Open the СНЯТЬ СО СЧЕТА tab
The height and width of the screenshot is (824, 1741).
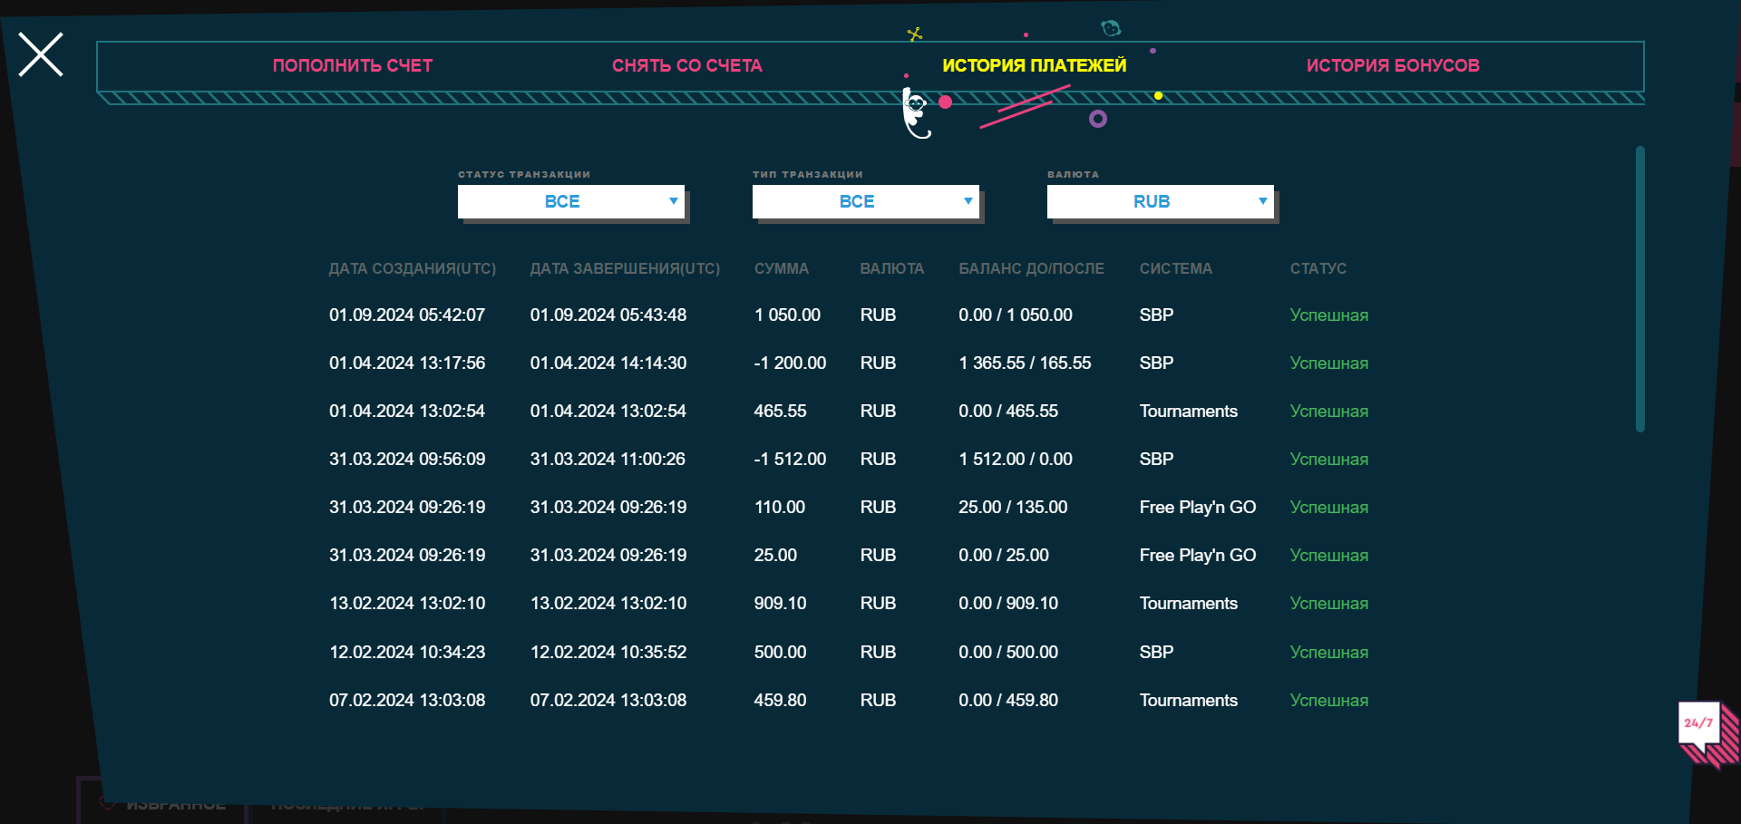[x=687, y=65]
